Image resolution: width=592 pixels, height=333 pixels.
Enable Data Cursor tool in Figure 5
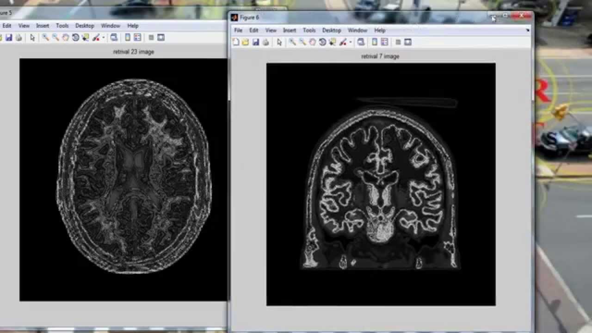coord(85,37)
